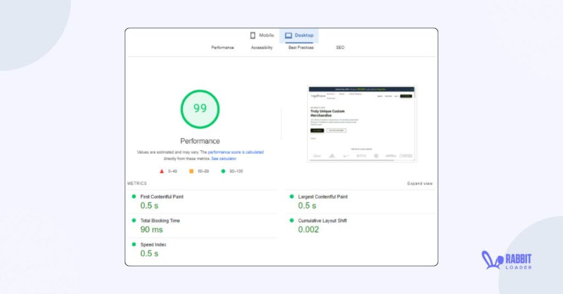Click the METRICS section heading

pyautogui.click(x=137, y=184)
